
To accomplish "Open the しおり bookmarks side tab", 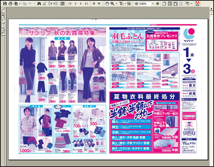I will pos(3,16).
